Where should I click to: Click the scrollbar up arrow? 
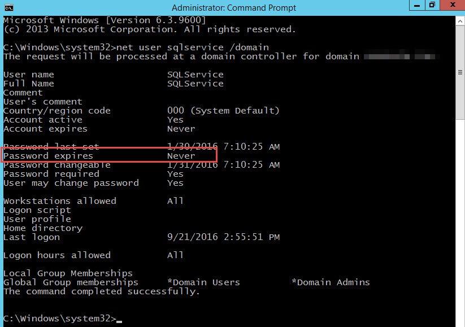[460, 21]
